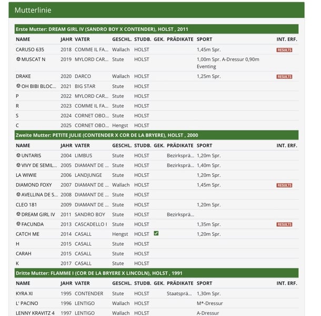Open RESULTS badge for CARUSO 635
This screenshot has width=321, height=316.
[284, 50]
